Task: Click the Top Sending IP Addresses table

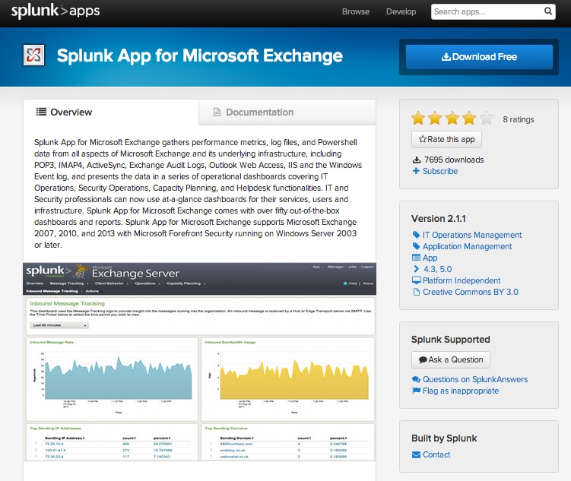Action: pyautogui.click(x=112, y=442)
